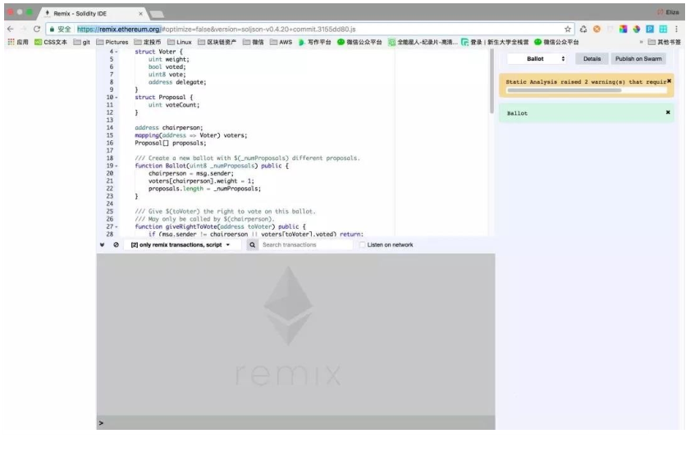Collapse the Ballot function fold at line 19
This screenshot has width=690, height=461.
click(117, 166)
